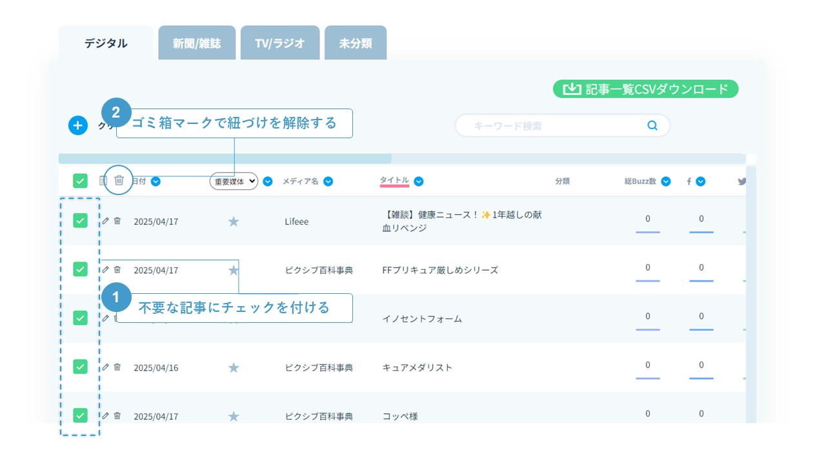Screen dimensions: 826x465
Task: Open the 重要媒体 dropdown
Action: tap(234, 181)
